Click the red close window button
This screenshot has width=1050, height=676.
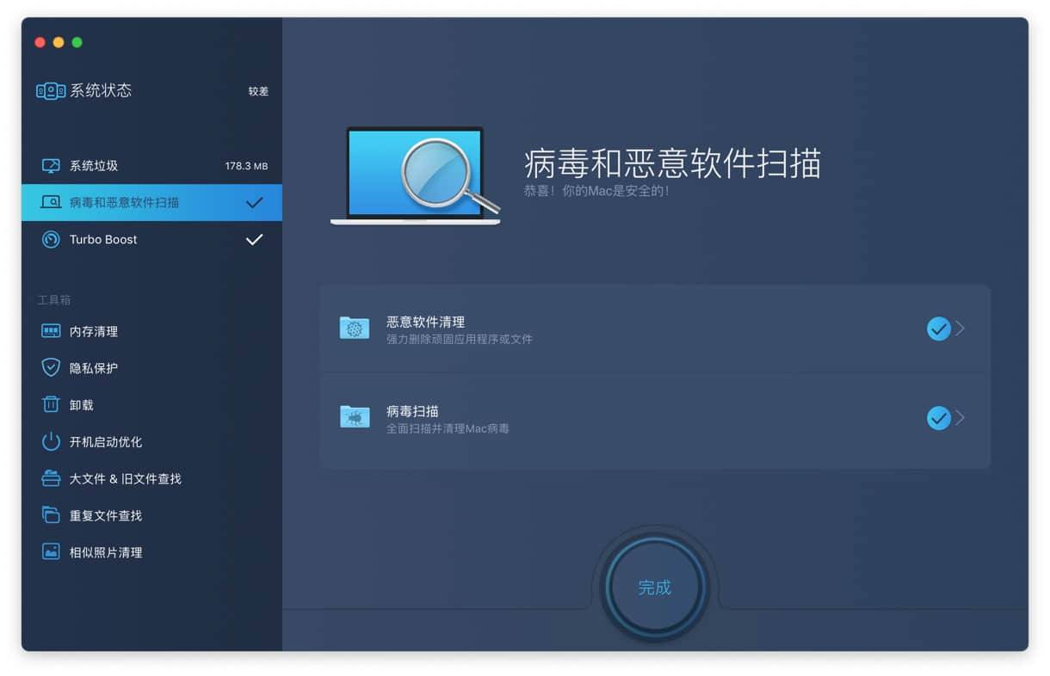(40, 42)
